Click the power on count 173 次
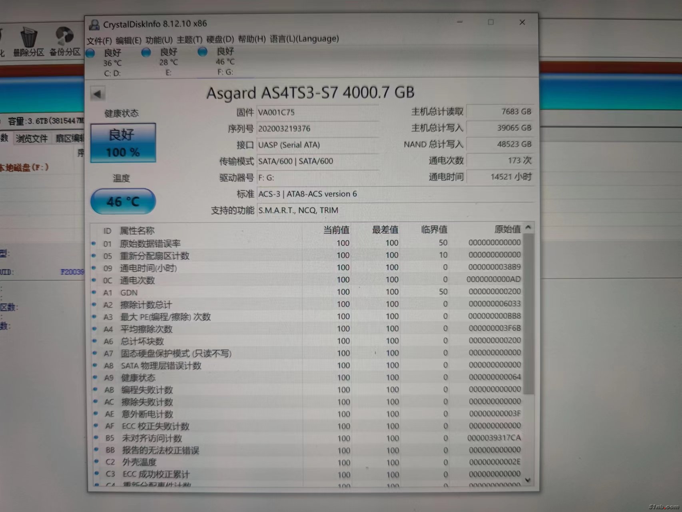The image size is (682, 512). [x=500, y=160]
